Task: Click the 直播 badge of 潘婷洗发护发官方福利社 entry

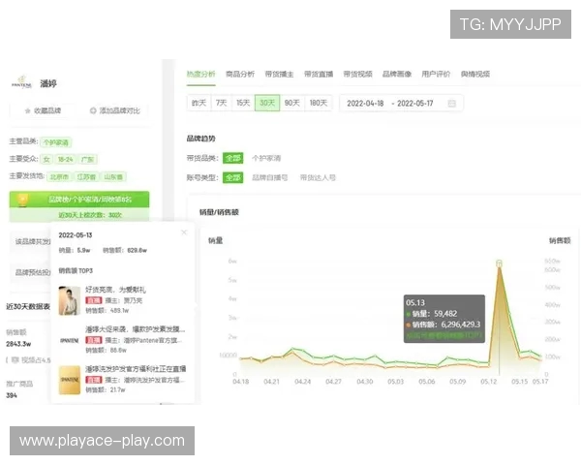Action: coord(93,380)
